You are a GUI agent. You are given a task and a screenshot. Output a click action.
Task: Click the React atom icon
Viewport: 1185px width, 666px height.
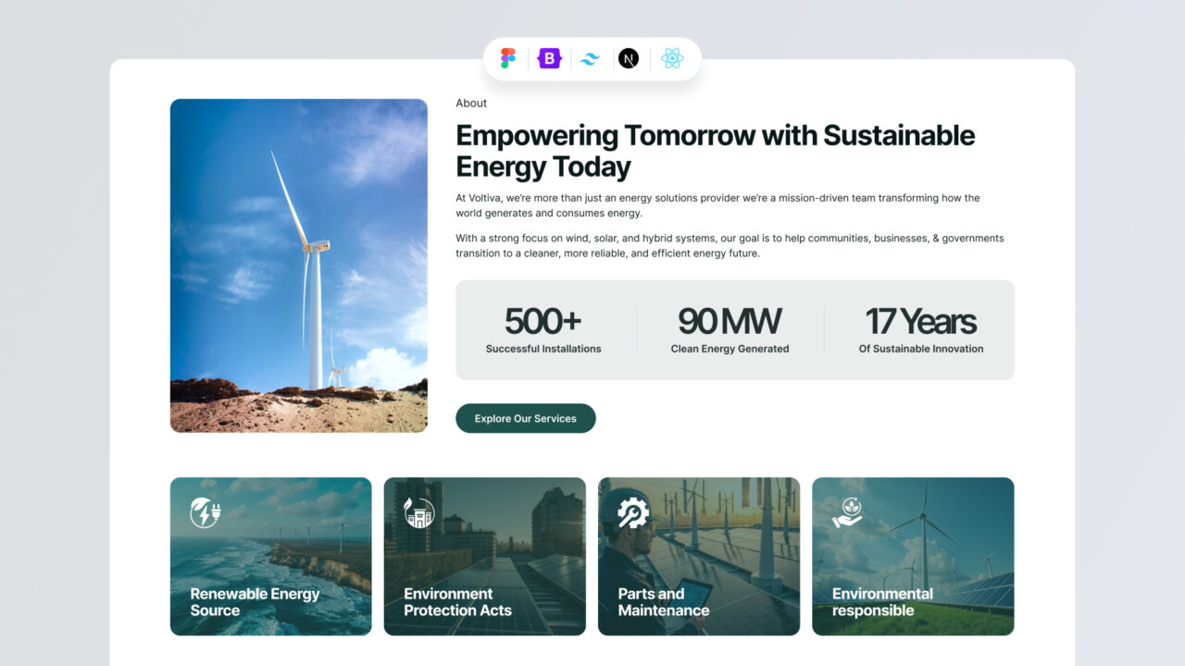[x=672, y=58]
